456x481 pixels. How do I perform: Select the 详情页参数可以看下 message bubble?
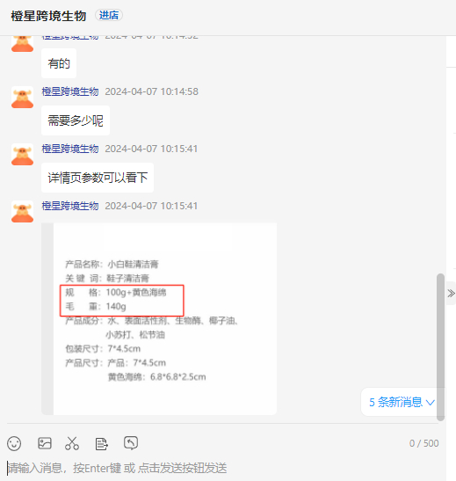pos(98,178)
